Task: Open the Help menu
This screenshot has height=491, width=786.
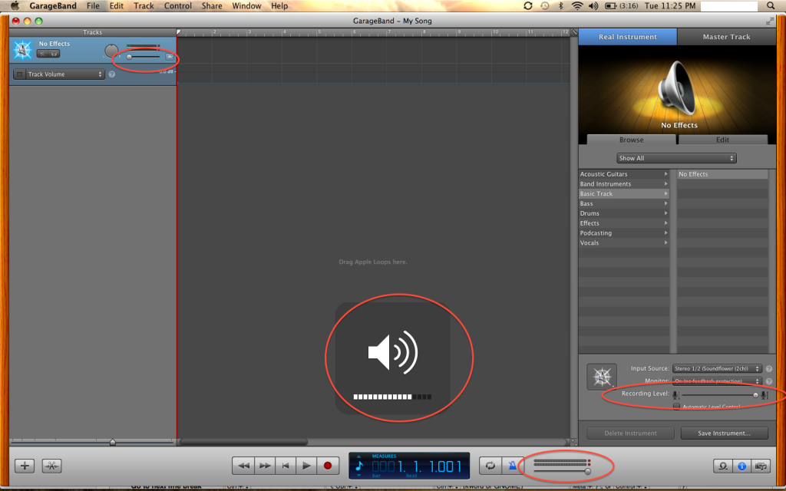Action: click(x=279, y=6)
